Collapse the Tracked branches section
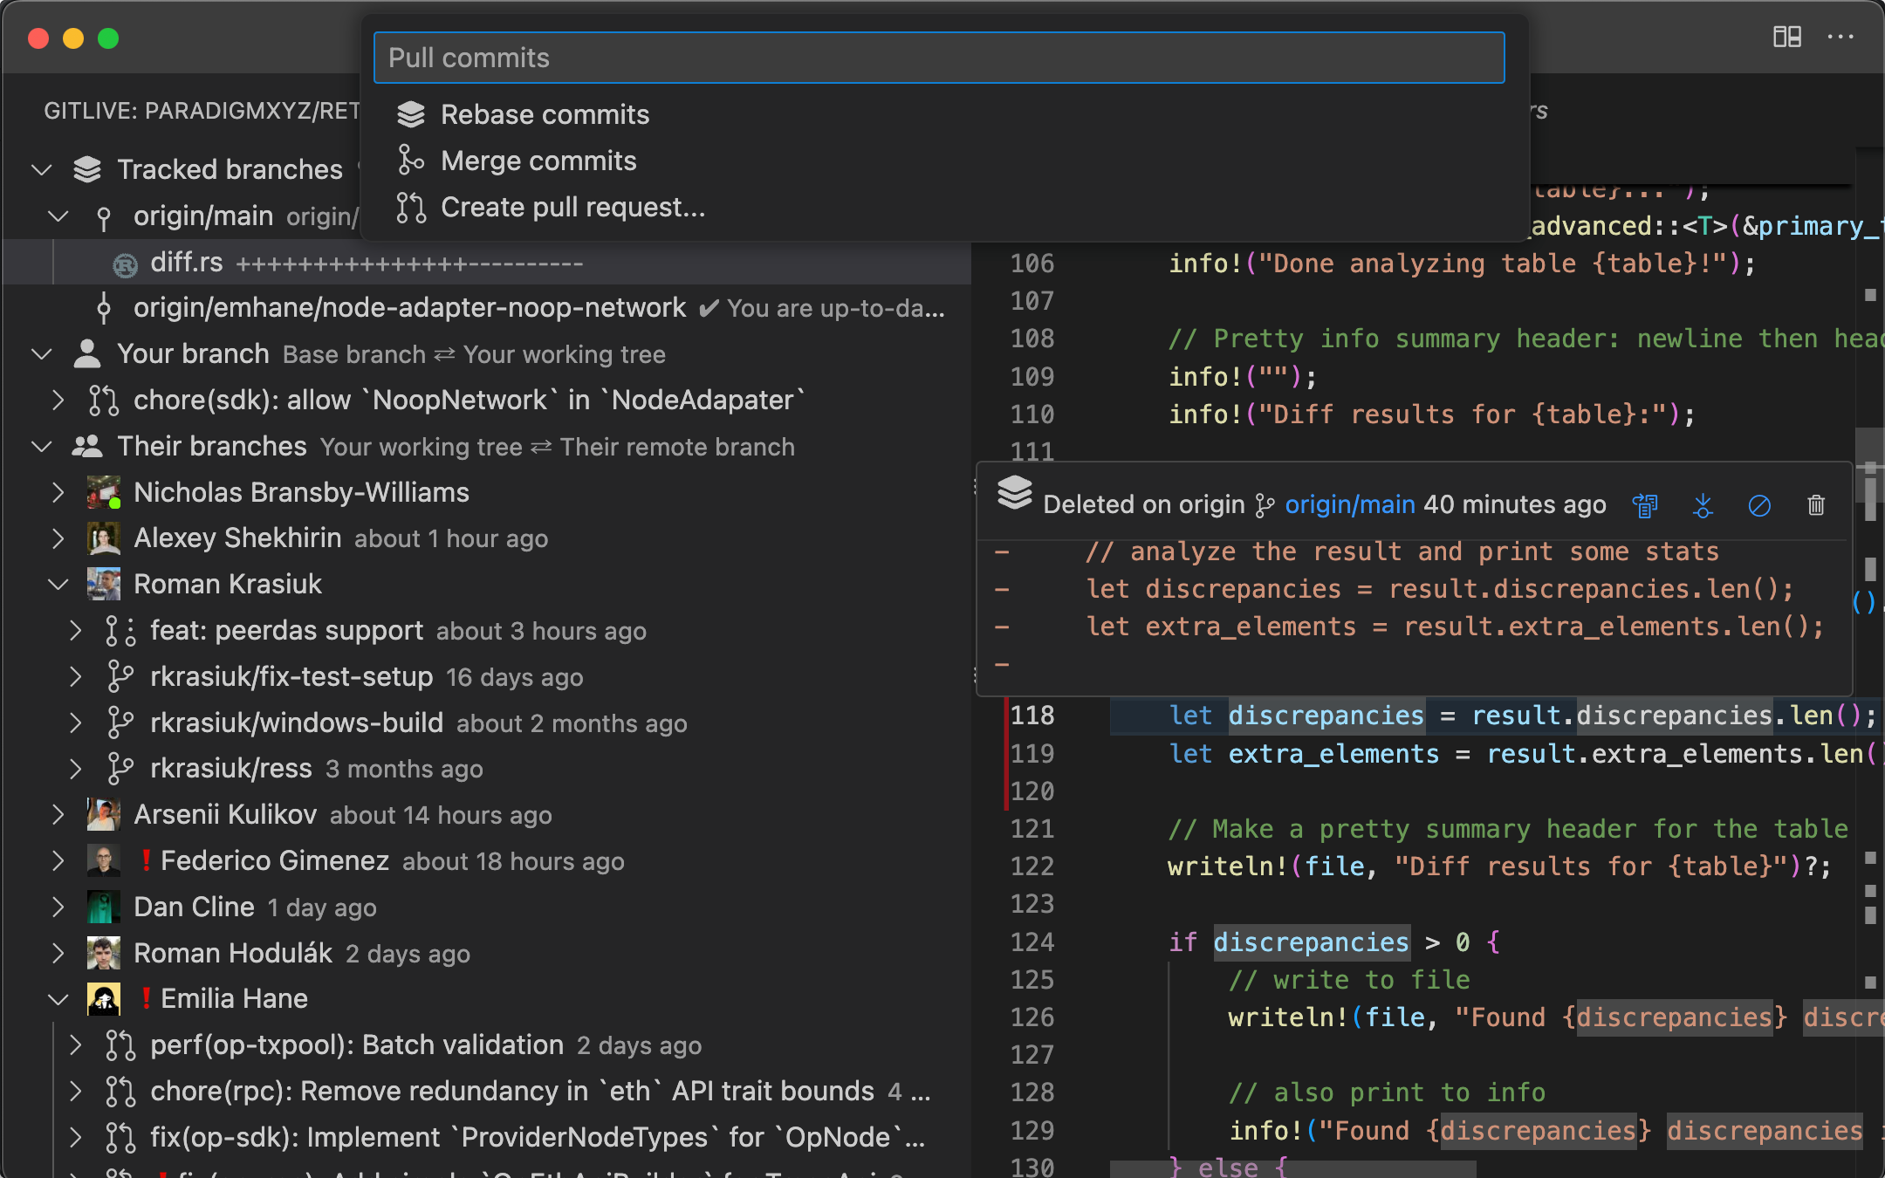Viewport: 1885px width, 1178px height. click(x=41, y=169)
